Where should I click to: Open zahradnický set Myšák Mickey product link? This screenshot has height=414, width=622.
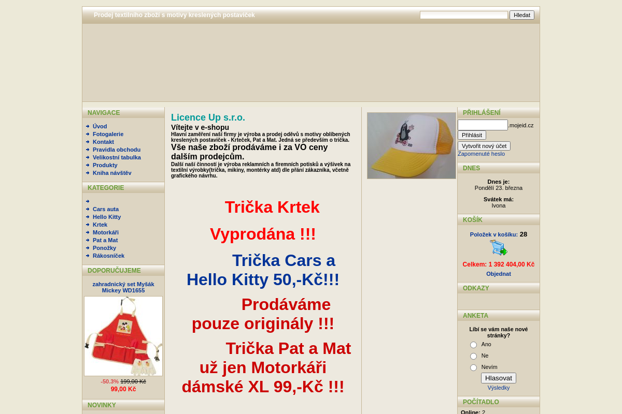point(123,287)
